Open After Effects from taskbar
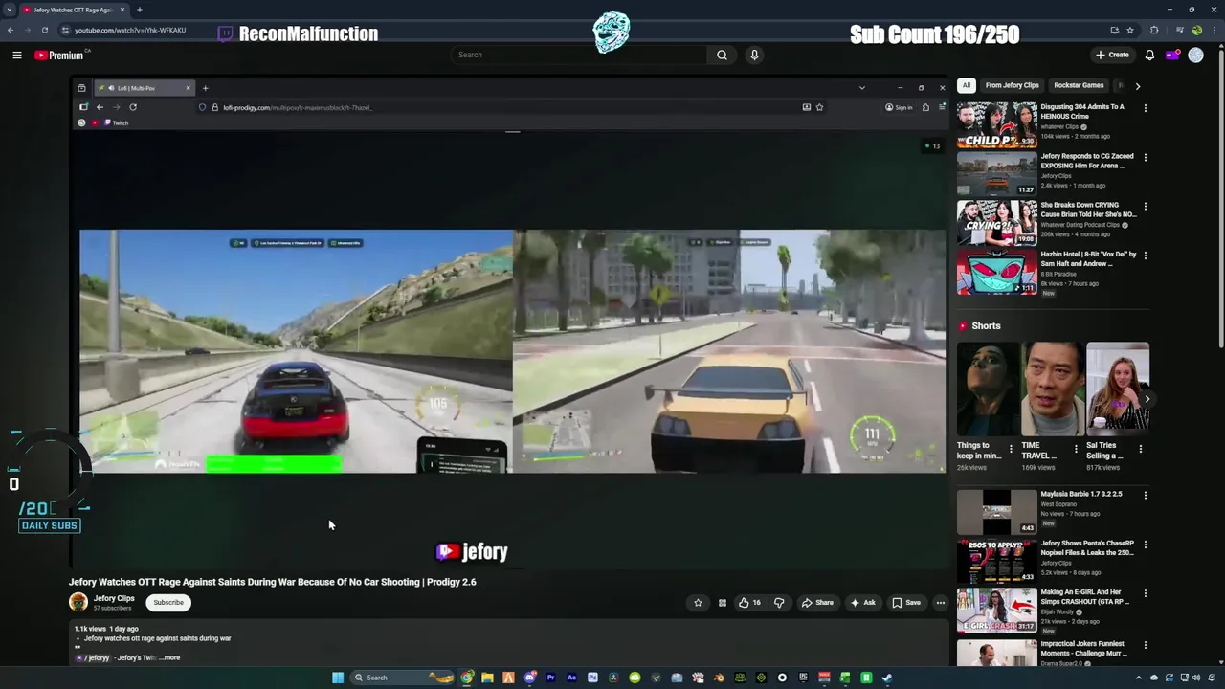Viewport: 1225px width, 689px height. coord(571,678)
